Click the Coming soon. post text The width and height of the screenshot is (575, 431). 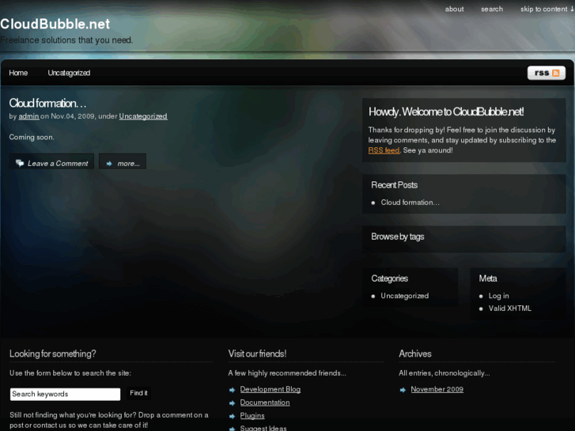click(32, 137)
